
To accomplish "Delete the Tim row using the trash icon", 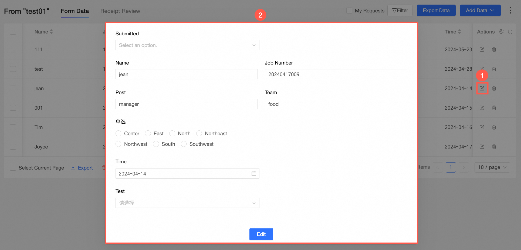I will (494, 127).
